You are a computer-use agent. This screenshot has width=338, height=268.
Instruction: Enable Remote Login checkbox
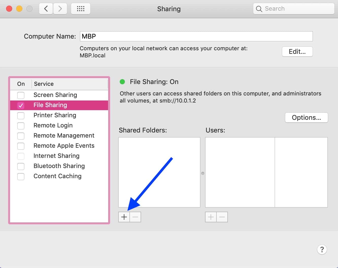pos(21,126)
